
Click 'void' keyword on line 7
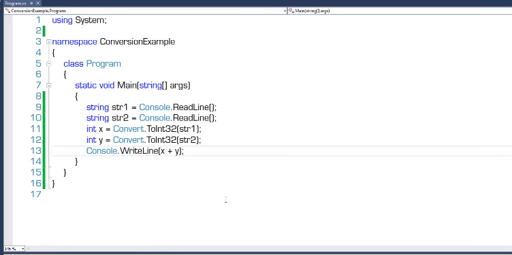(107, 86)
